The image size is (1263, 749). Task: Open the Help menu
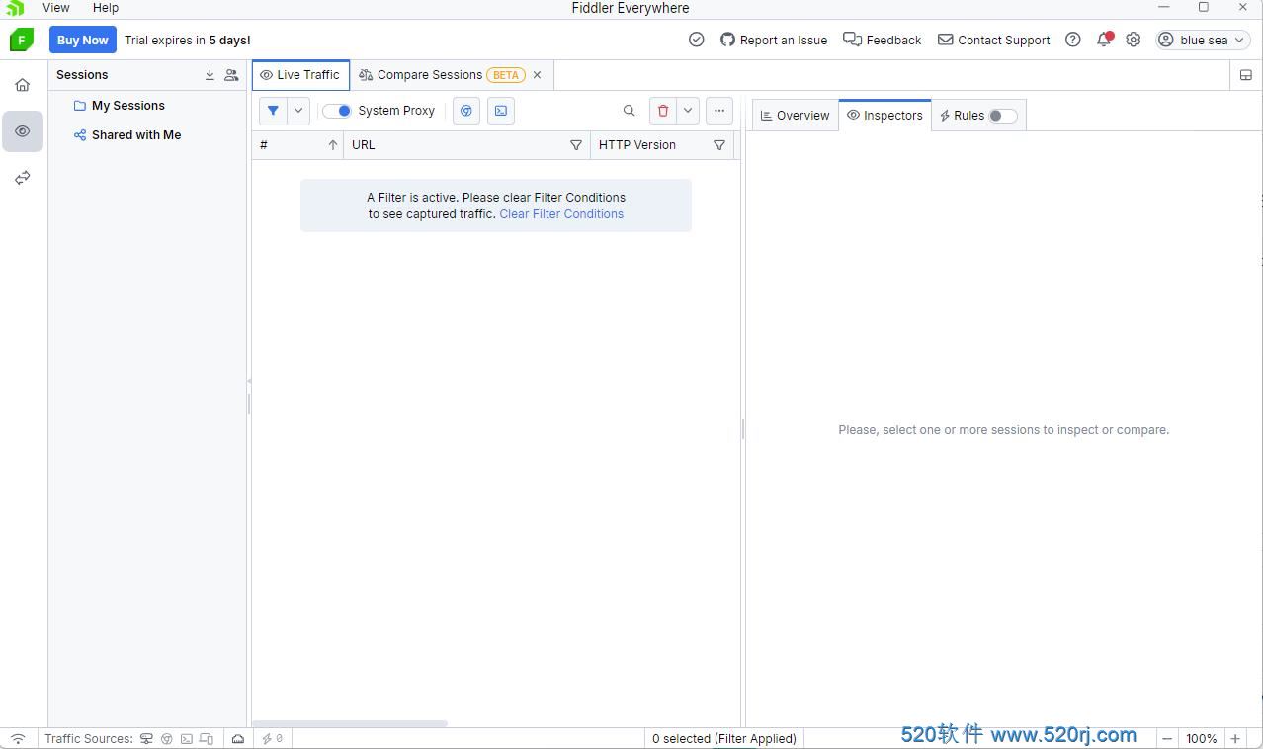[x=106, y=8]
